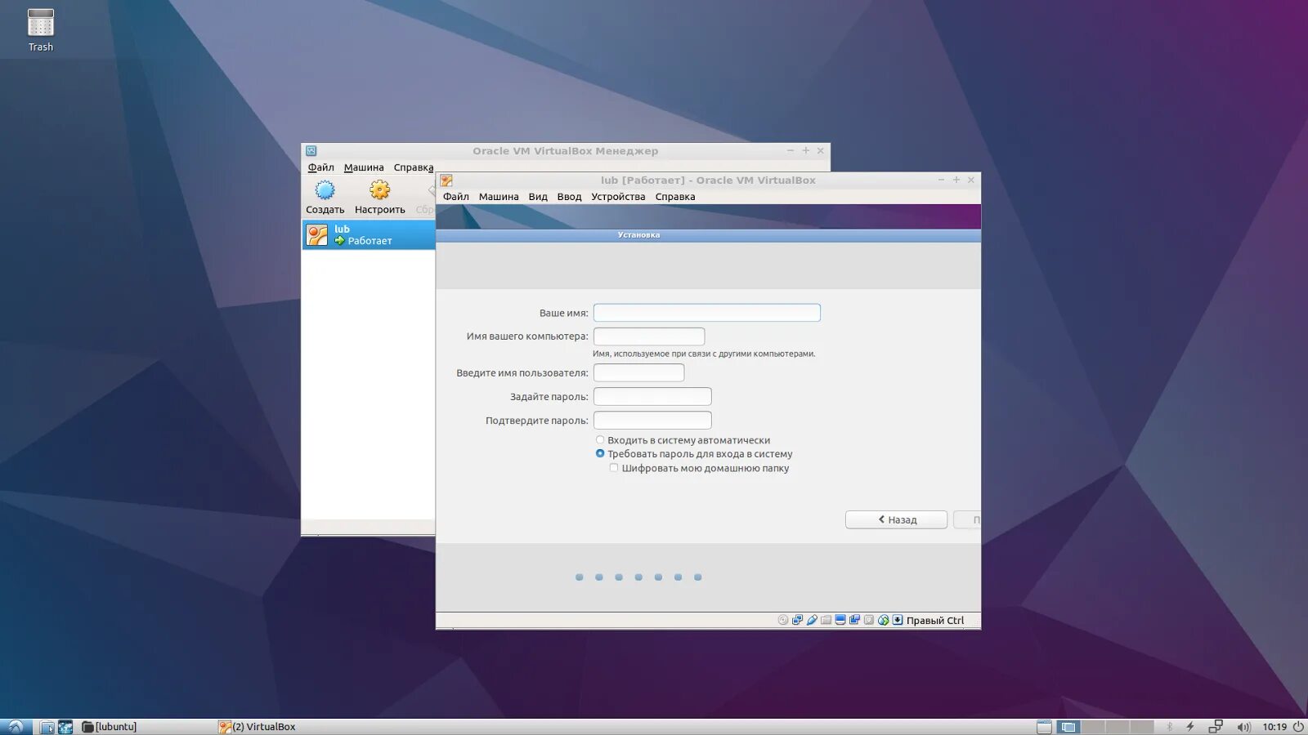The image size is (1308, 735).
Task: Click the volume speaker tray icon
Action: [1243, 727]
